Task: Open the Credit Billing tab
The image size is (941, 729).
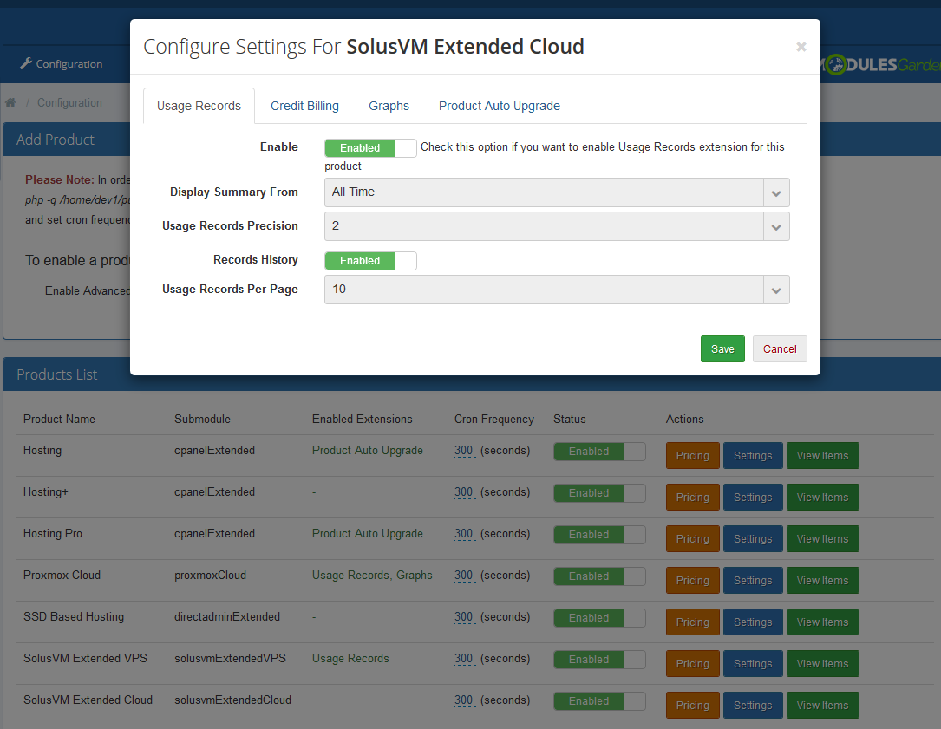Action: (304, 106)
